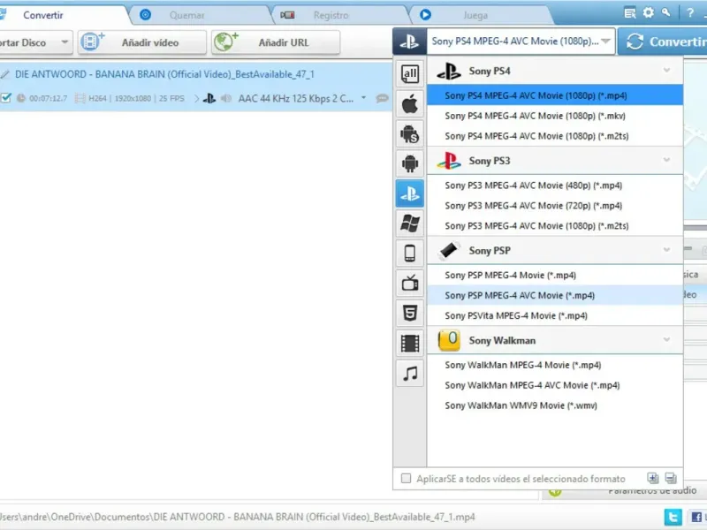Screen dimensions: 707x530
Task: Click the add custom profile plus icon
Action: (x=652, y=478)
